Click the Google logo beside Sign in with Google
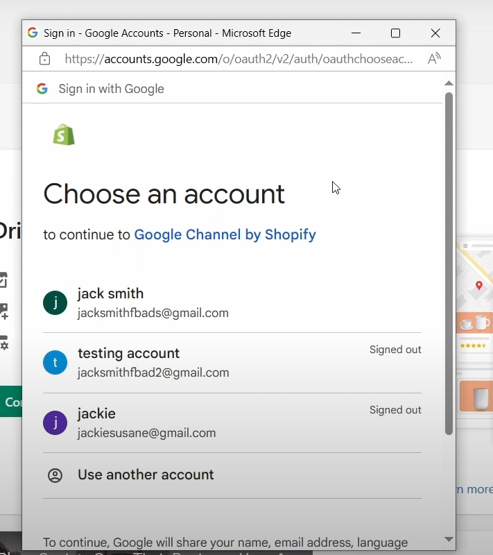493x555 pixels. [x=42, y=89]
